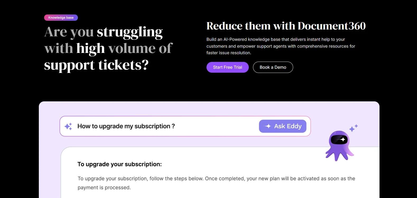Click the 'payment is processed.' answer line

104,187
